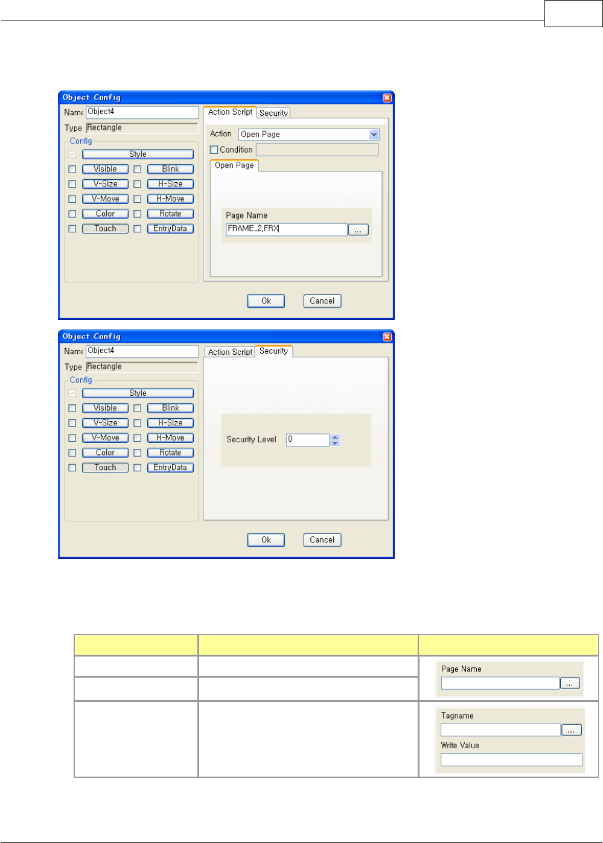Click Cancel in the Open Page dialog
Viewport: 603px width, 843px height.
click(322, 301)
